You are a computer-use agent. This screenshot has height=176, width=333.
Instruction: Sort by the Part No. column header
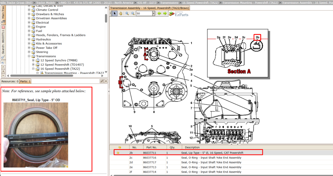(152, 147)
